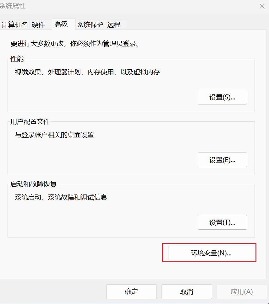Close the 系统属性 dialog
The height and width of the screenshot is (304, 269).
click(x=262, y=6)
